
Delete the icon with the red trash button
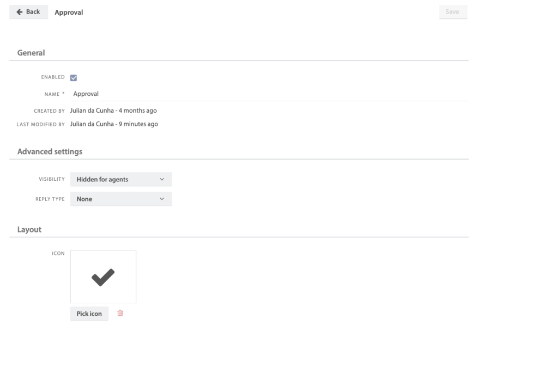(120, 313)
